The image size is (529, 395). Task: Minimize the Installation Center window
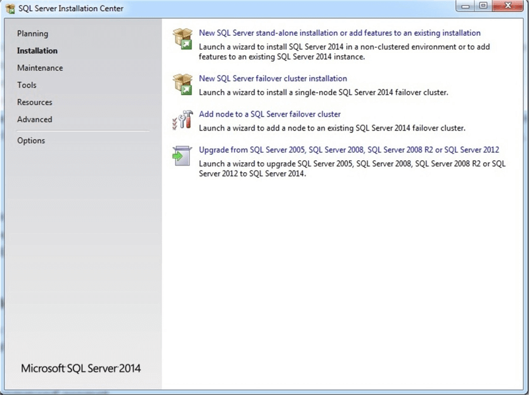pyautogui.click(x=466, y=6)
